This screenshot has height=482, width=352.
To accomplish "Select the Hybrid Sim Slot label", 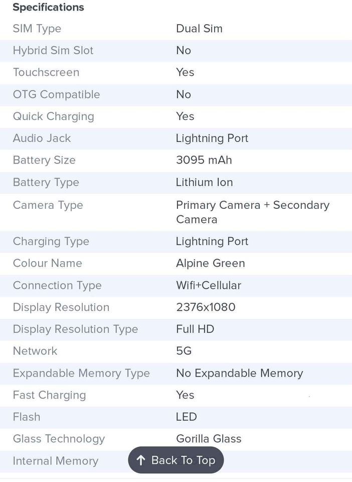I will click(53, 51).
